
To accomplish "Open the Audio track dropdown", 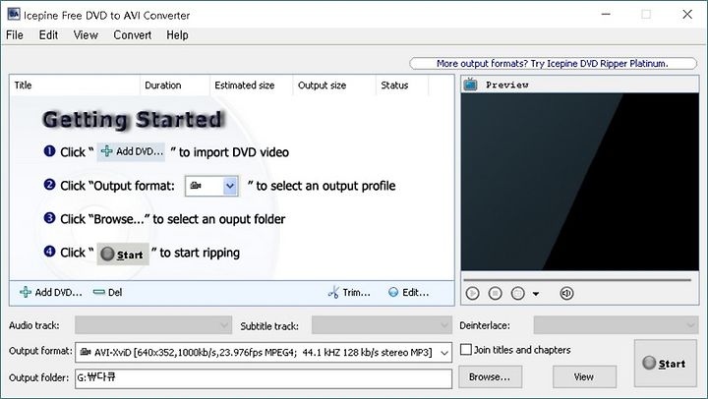I will coord(153,325).
